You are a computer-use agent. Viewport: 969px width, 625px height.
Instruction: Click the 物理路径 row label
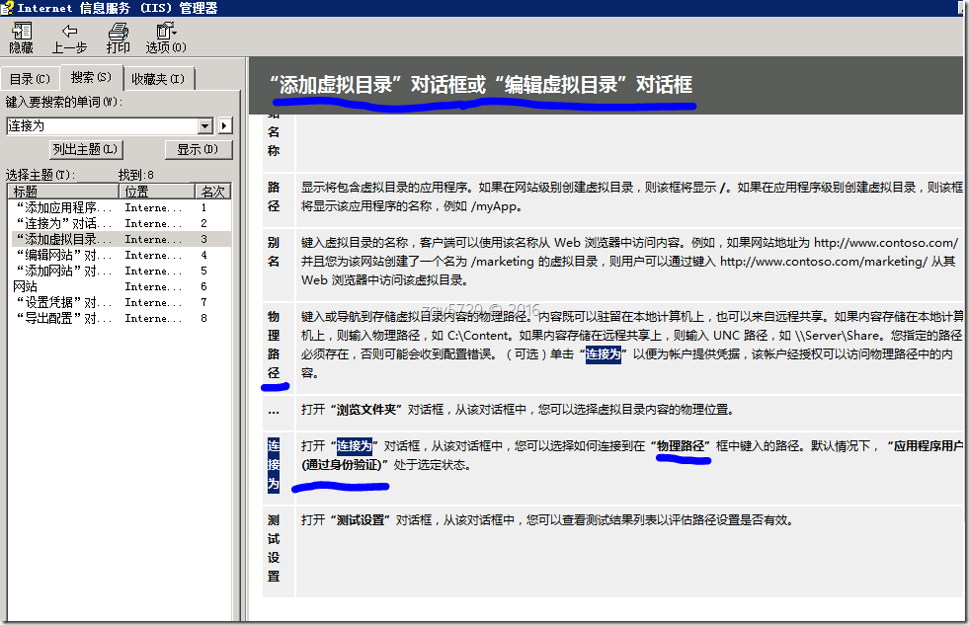point(274,345)
